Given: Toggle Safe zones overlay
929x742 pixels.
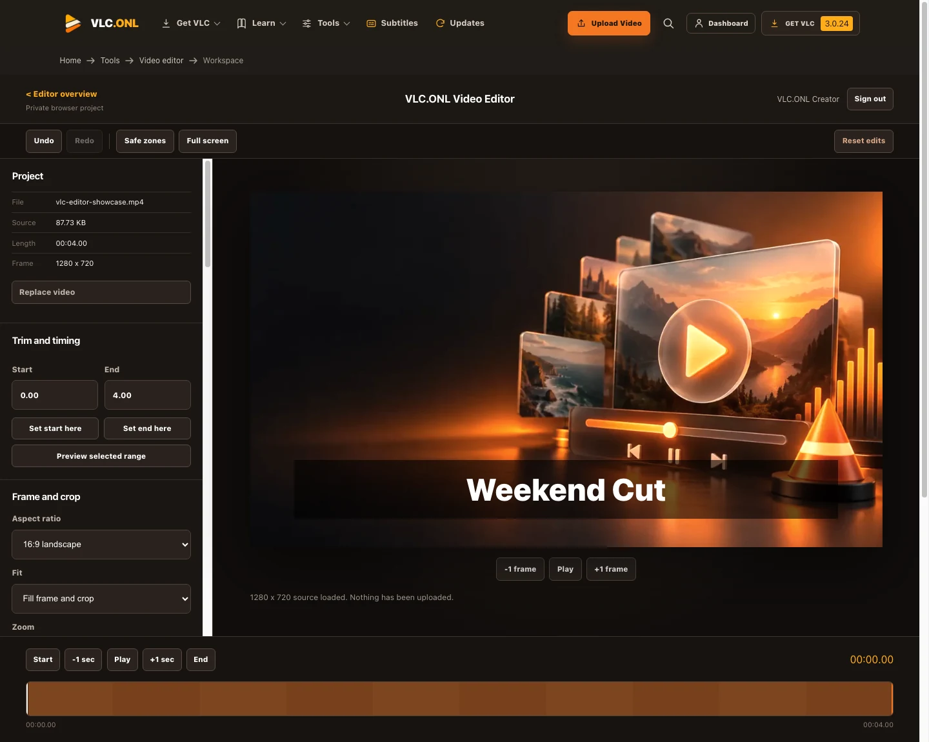Looking at the screenshot, I should pos(145,141).
